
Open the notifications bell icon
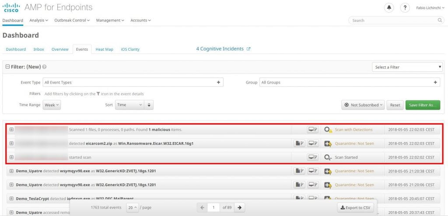[389, 8]
